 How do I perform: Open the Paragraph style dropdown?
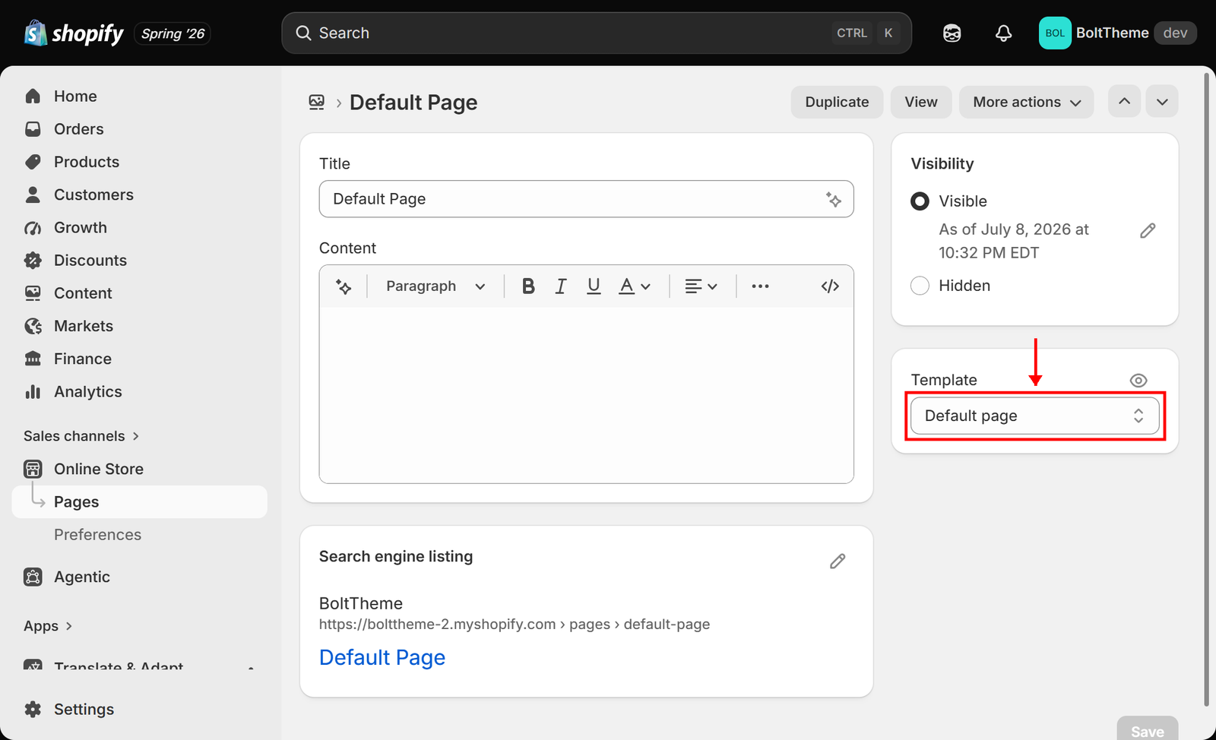point(435,286)
